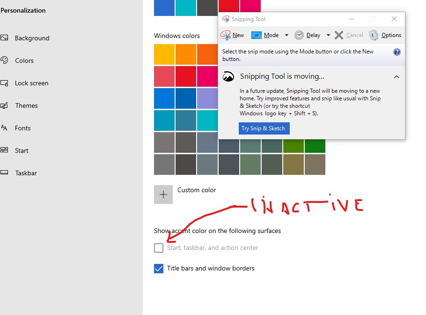Close the Snipping Tool window
Screen dimensions: 426x315
click(394, 19)
